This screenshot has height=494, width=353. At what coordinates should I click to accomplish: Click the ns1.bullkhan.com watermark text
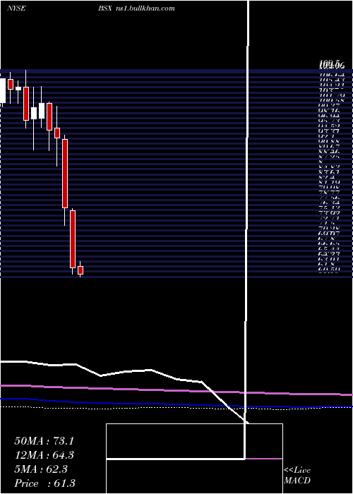pos(145,8)
